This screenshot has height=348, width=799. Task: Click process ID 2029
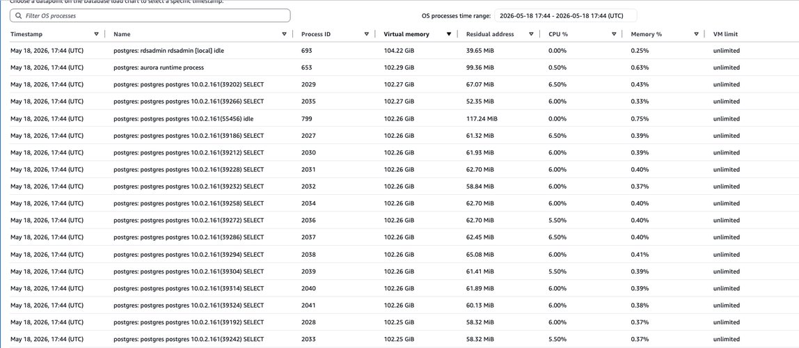point(308,85)
